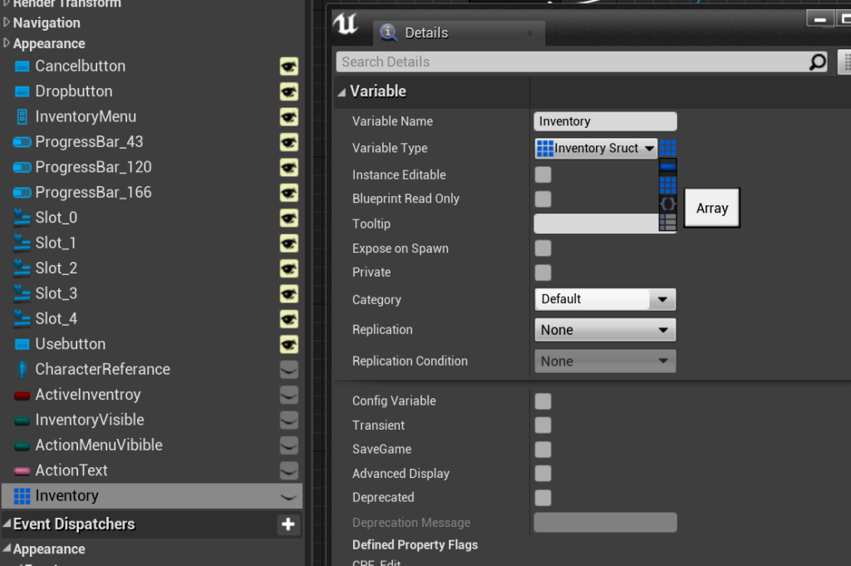
Task: Click the Array tooltip label
Action: click(x=712, y=209)
